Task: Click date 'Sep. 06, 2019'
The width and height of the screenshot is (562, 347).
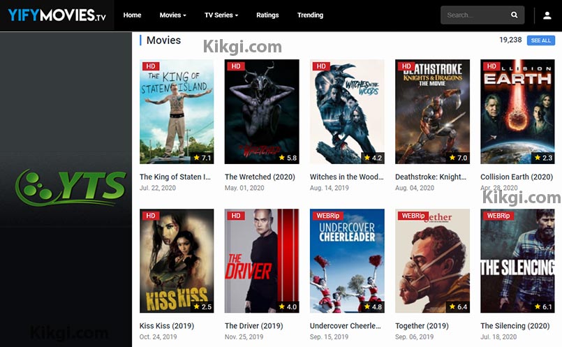Action: pyautogui.click(x=414, y=337)
